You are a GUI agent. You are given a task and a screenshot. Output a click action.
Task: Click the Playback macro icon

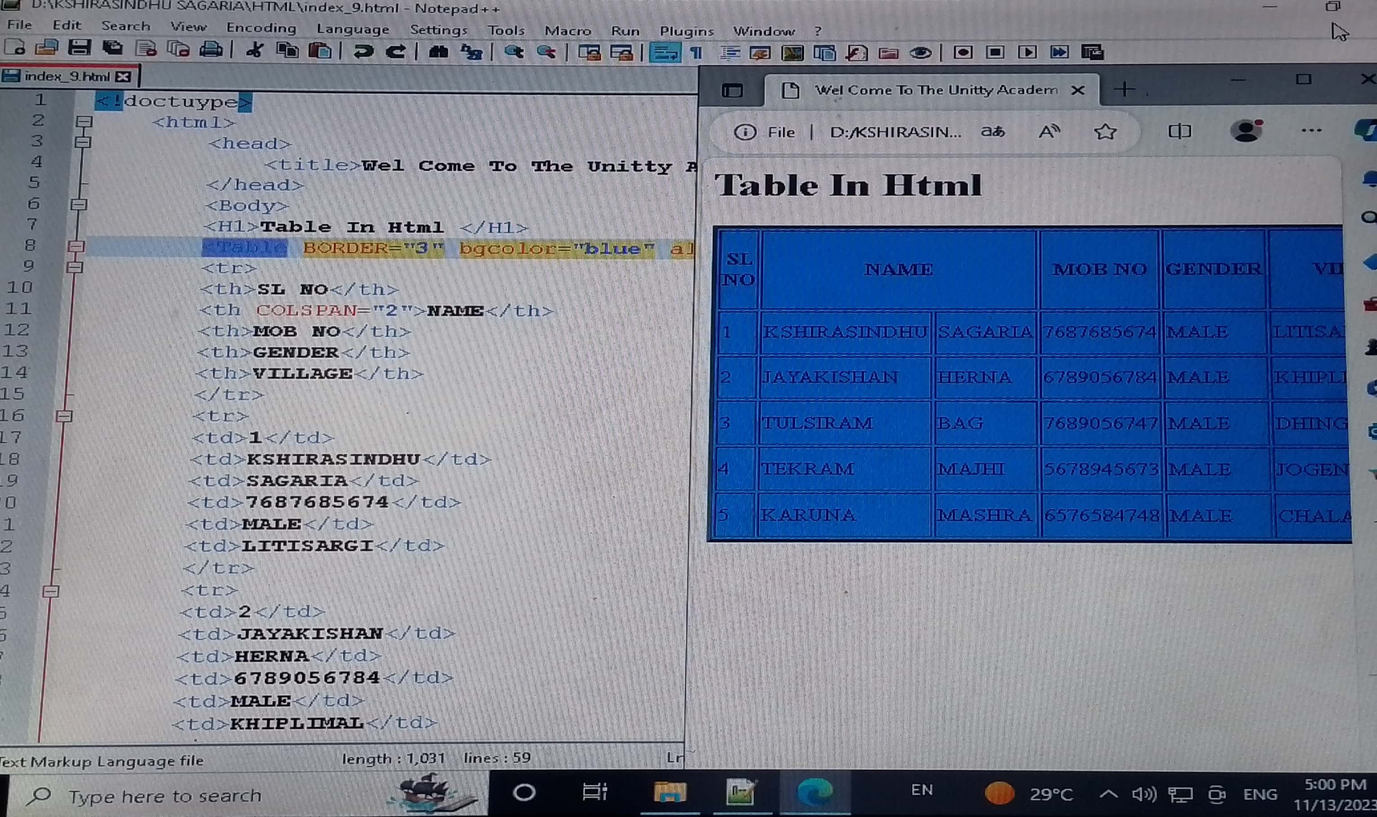pos(1027,52)
